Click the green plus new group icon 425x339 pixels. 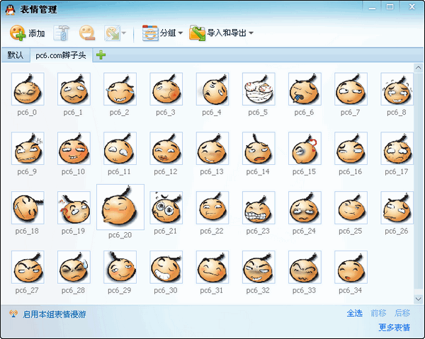tap(101, 55)
